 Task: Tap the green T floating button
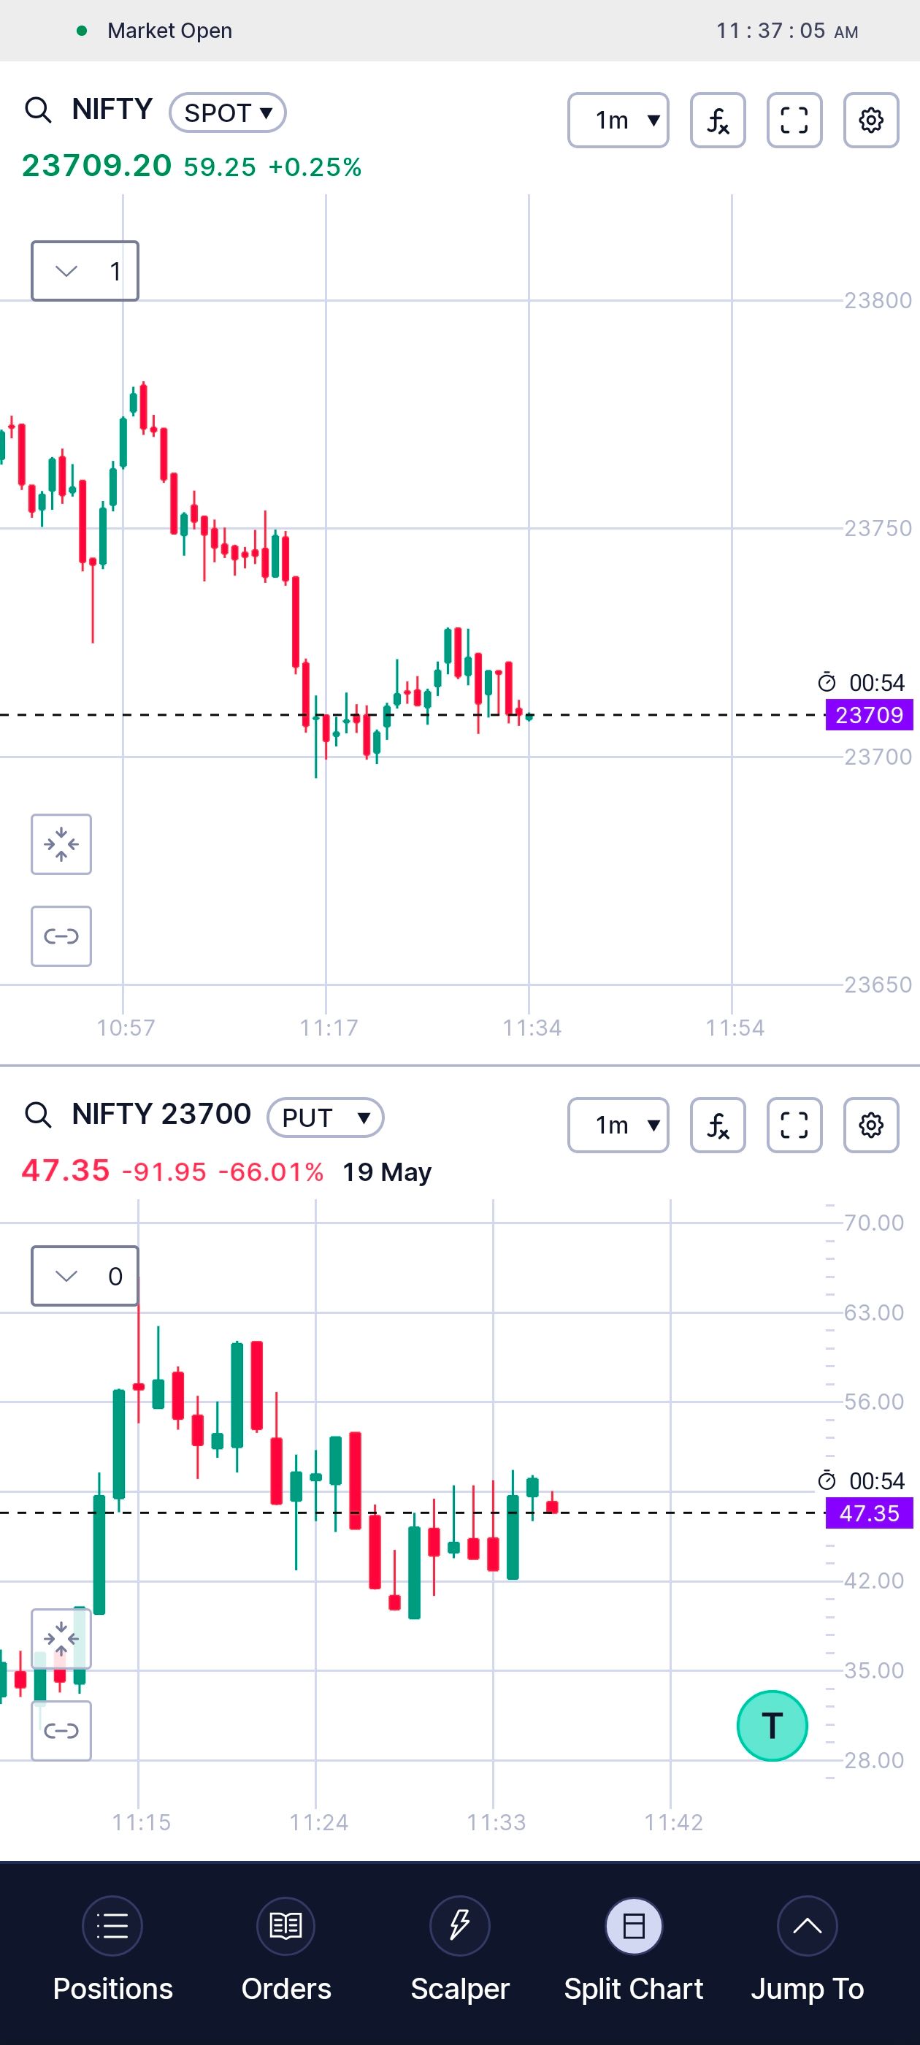(x=772, y=1725)
